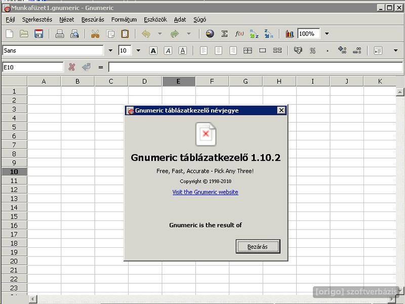Center the cell text horizontally
The image size is (405, 304).
point(218,50)
